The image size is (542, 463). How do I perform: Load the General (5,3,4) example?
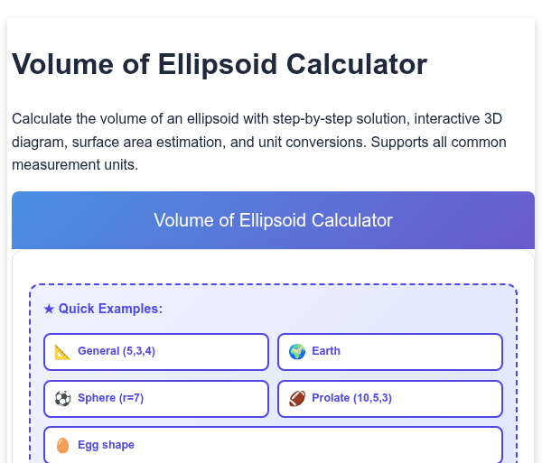click(x=156, y=352)
